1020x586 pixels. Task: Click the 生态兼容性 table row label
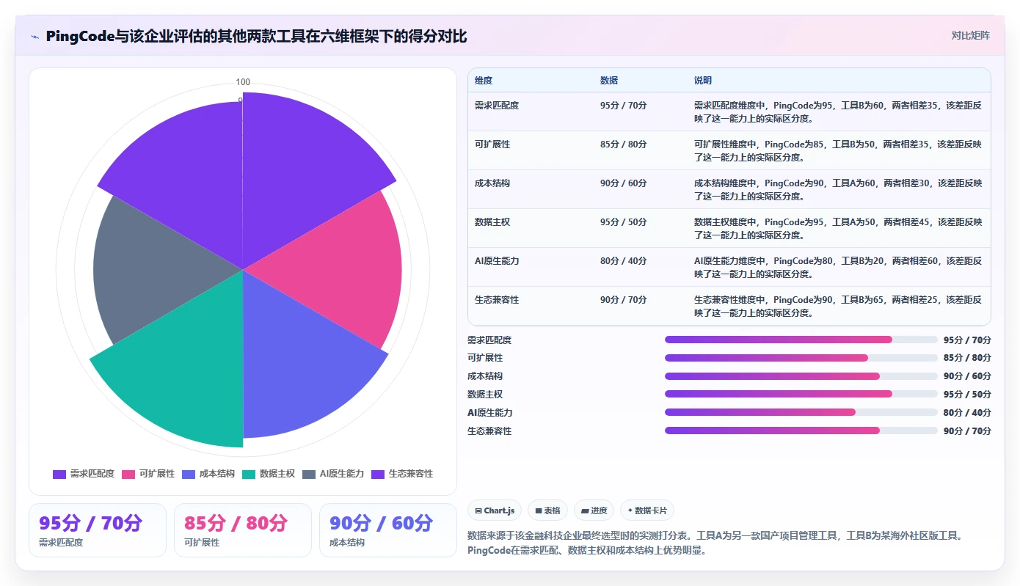click(497, 300)
